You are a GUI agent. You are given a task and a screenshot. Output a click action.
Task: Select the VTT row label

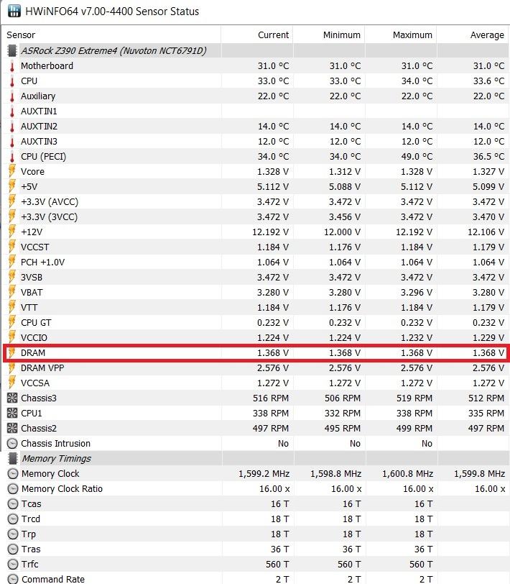click(29, 308)
